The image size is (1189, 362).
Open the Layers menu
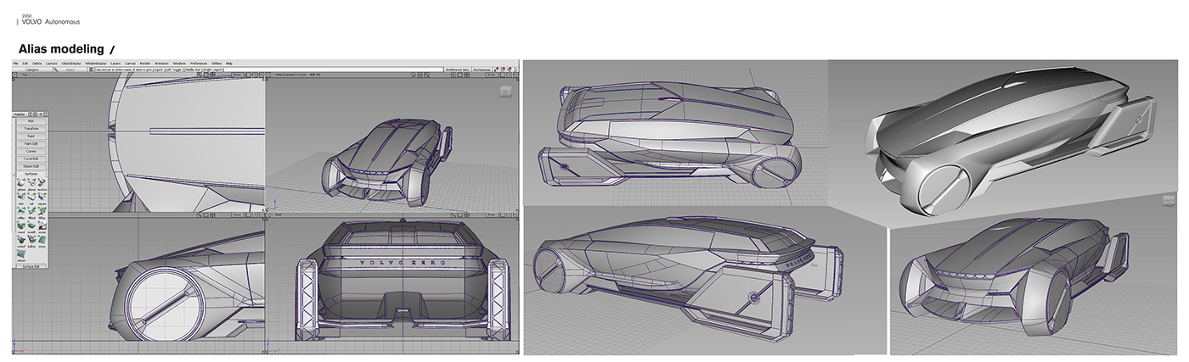click(115, 63)
